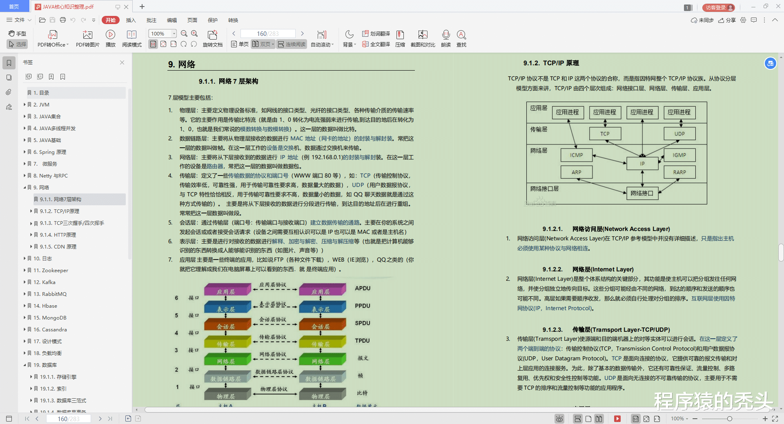784x424 pixels.
Task: Select the PDF转Office tool
Action: [x=52, y=39]
